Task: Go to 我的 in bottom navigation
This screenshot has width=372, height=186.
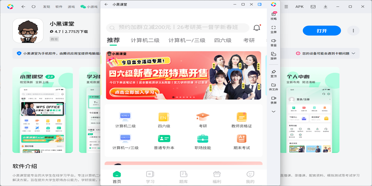Action: 250,177
